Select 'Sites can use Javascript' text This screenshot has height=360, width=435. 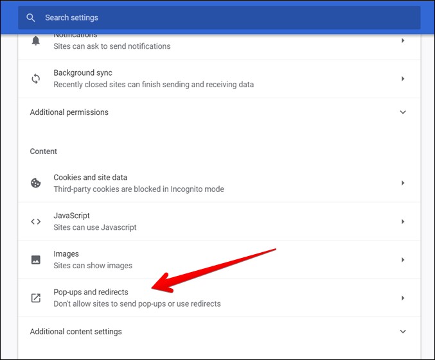coord(95,227)
